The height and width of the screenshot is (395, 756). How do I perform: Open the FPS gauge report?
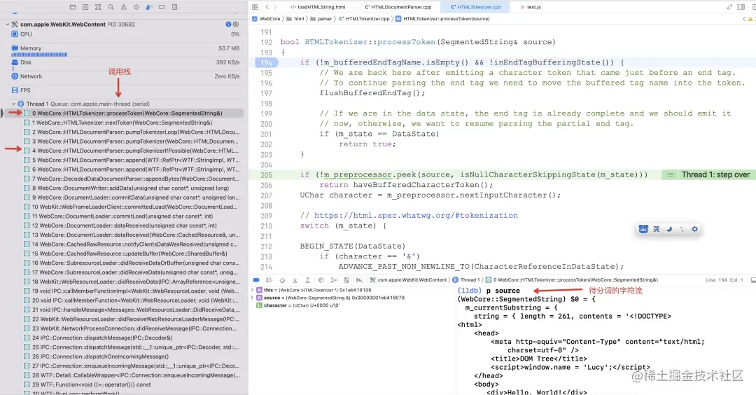(x=125, y=90)
